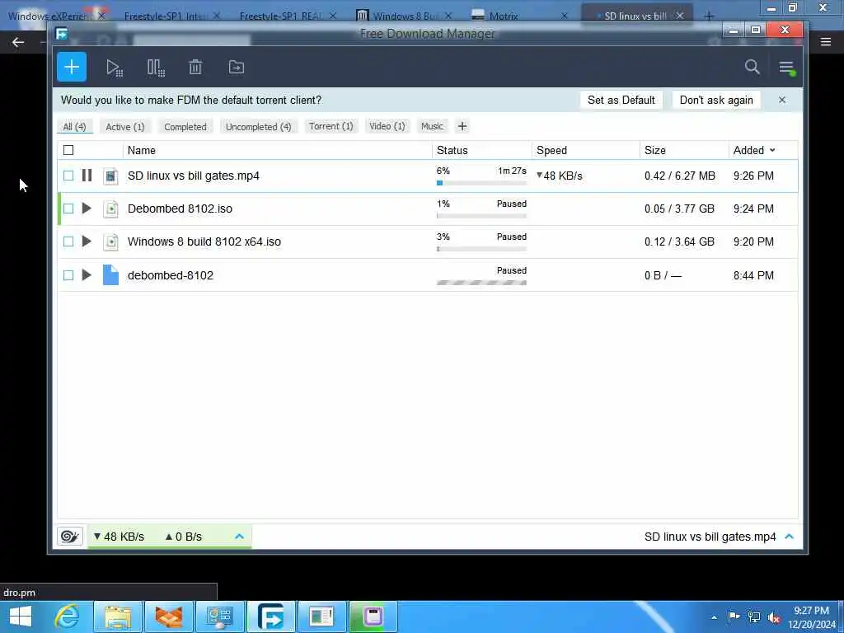Toggle the select-all checkbox in header

click(68, 150)
